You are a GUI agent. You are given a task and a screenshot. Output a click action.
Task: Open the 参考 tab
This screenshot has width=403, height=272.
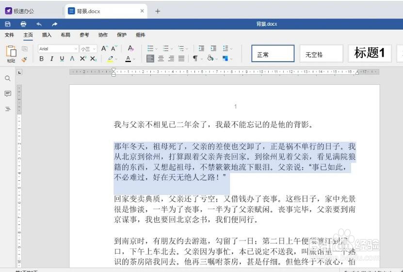pyautogui.click(x=84, y=35)
